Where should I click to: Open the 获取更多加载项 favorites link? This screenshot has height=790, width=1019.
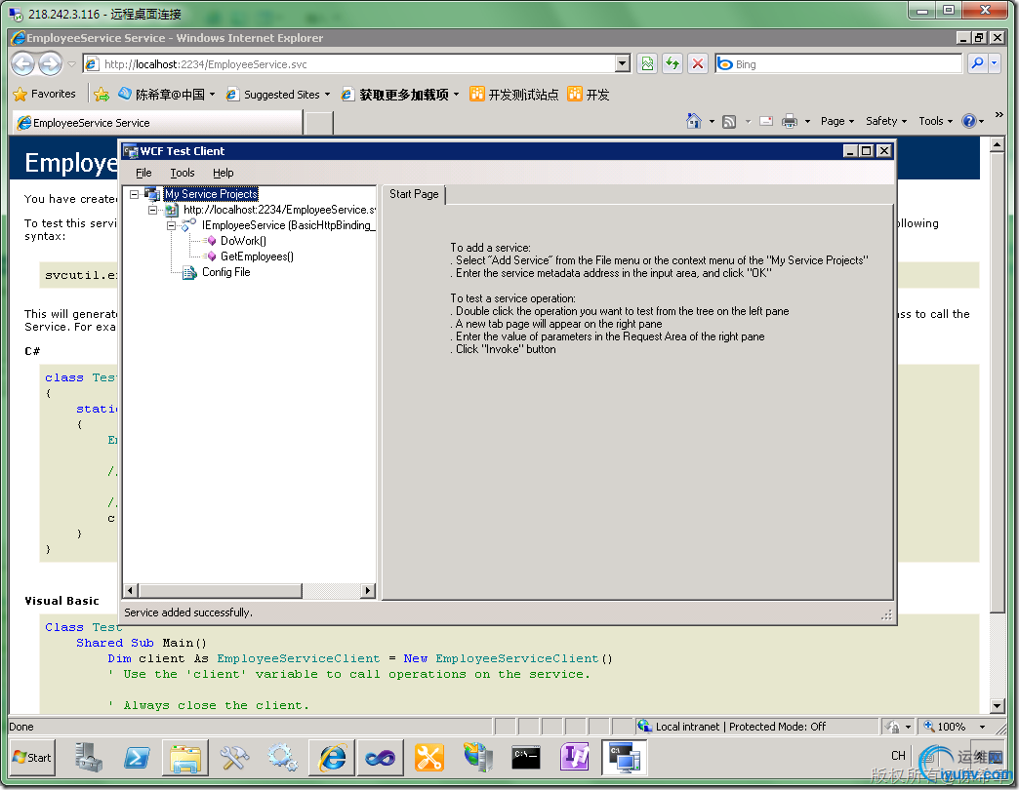click(x=401, y=95)
